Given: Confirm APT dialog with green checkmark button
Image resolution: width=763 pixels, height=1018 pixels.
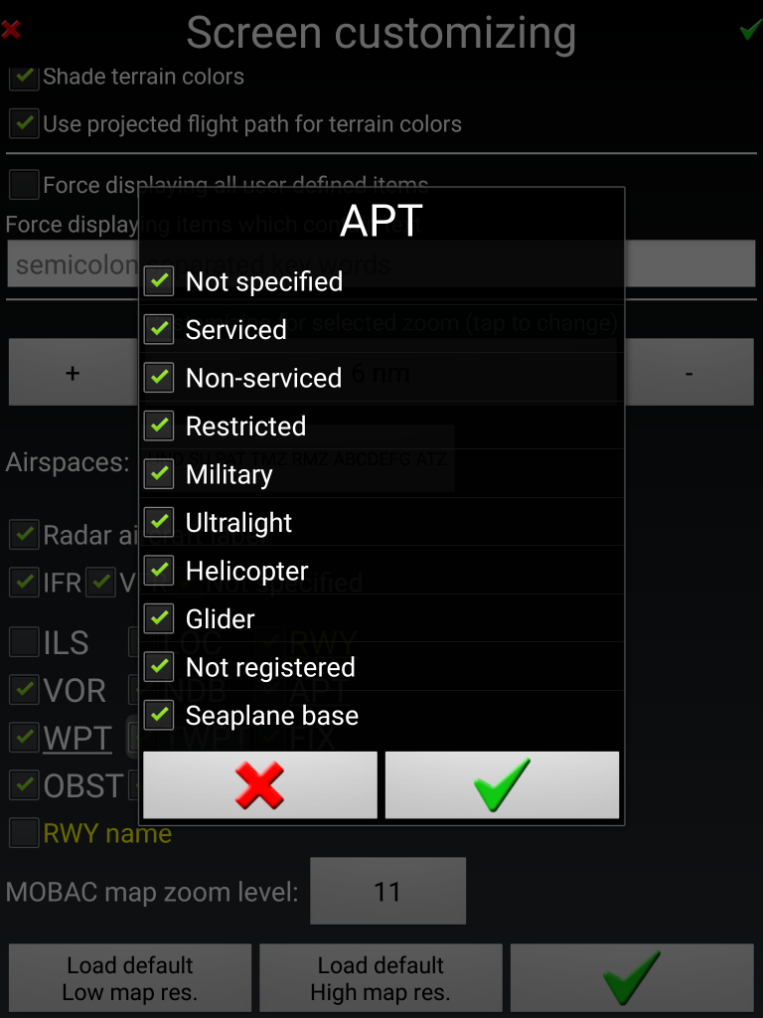Looking at the screenshot, I should tap(502, 785).
